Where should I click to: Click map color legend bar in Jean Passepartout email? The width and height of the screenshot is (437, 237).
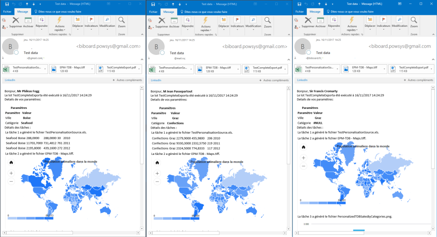point(177,218)
